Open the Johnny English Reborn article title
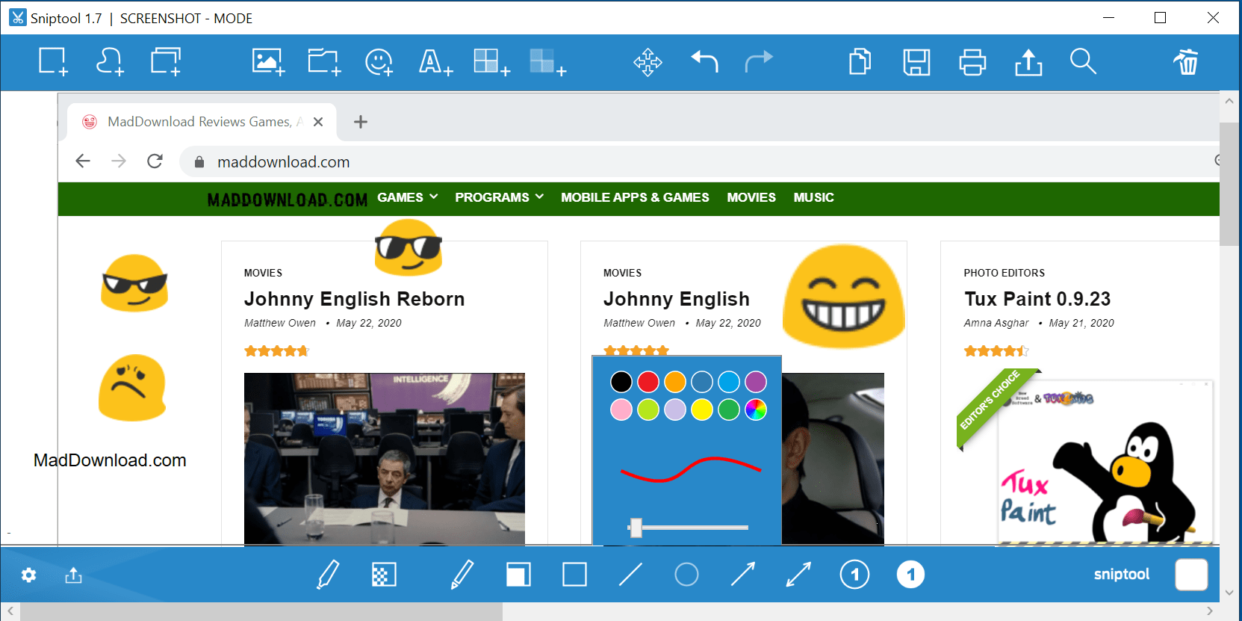The image size is (1242, 621). tap(354, 299)
